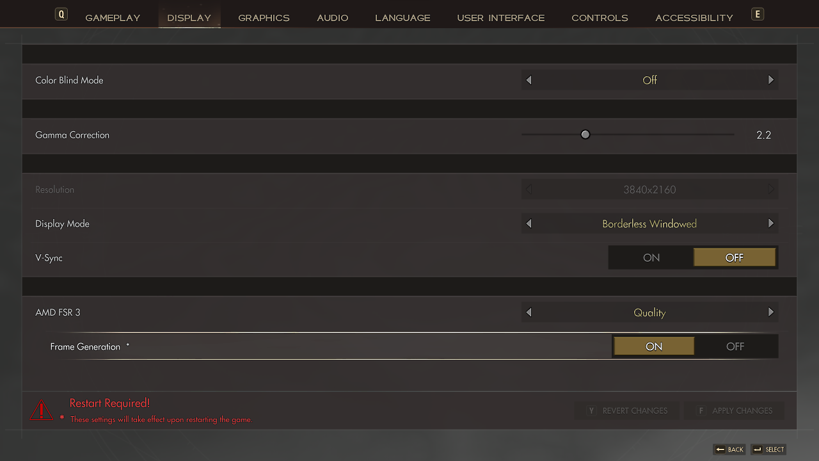Click right arrow for Resolution

[771, 190]
